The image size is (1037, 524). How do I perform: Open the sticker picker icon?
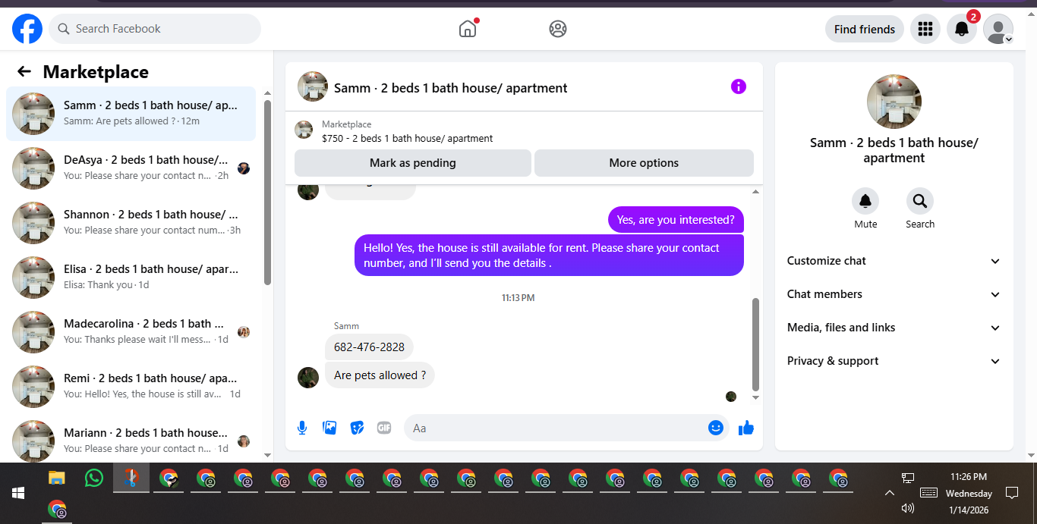[x=357, y=428]
